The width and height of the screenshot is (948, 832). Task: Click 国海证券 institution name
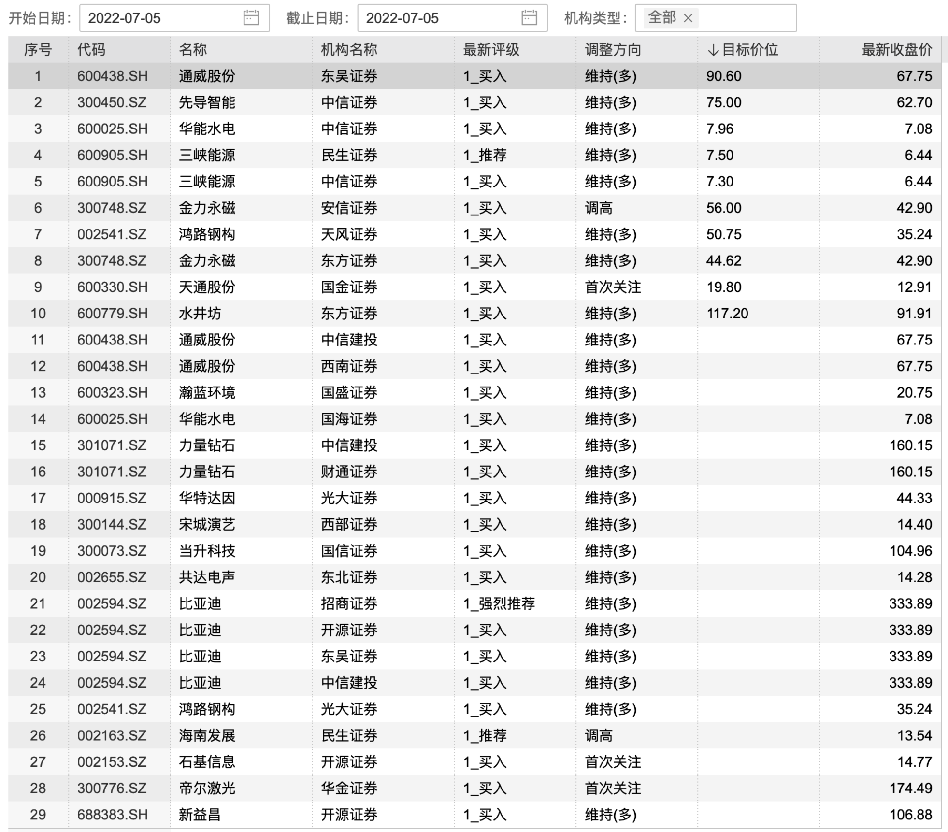(x=349, y=419)
